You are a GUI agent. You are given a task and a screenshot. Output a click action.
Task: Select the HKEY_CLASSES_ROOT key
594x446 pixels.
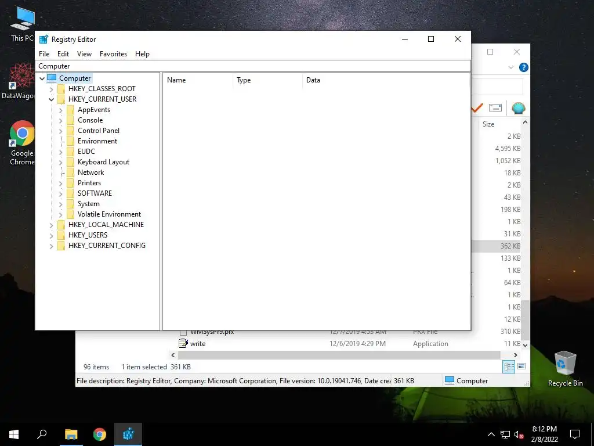pos(102,89)
